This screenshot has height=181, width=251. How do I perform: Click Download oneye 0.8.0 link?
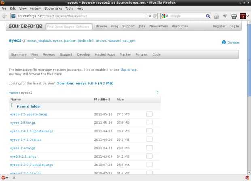(x=85, y=83)
